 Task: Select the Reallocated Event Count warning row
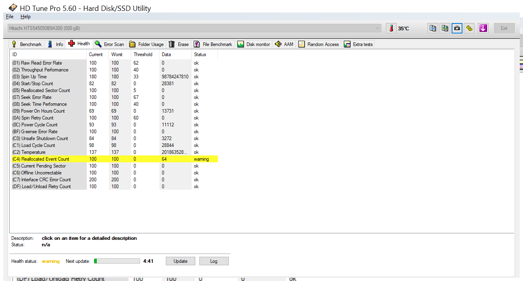(x=115, y=159)
